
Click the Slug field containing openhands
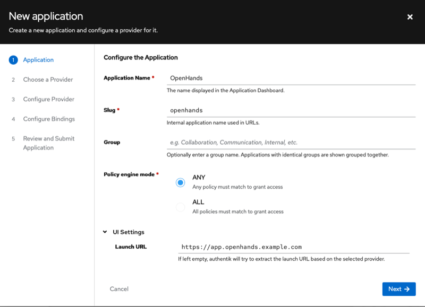pyautogui.click(x=291, y=110)
